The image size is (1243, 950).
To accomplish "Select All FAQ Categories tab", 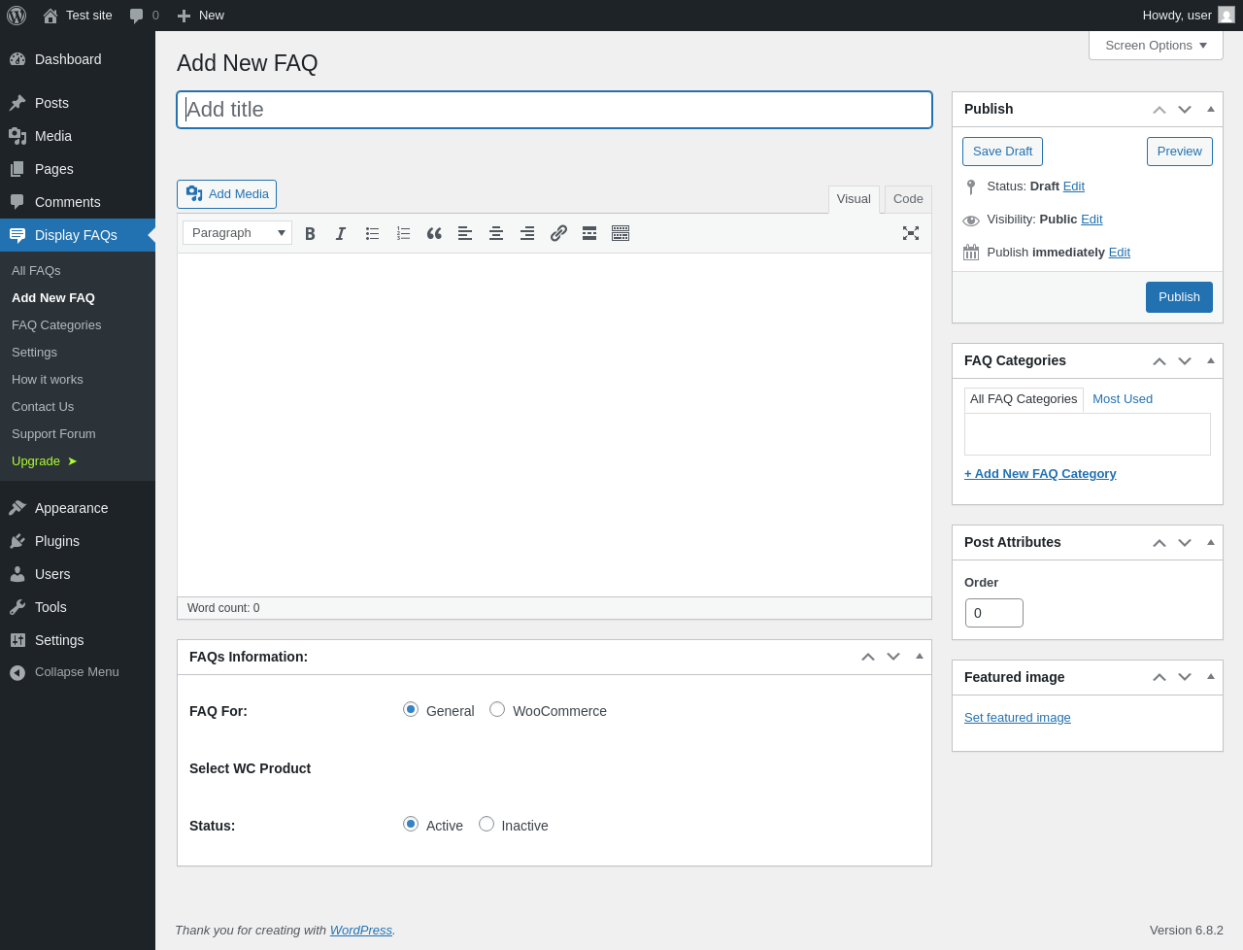I will pos(1024,399).
